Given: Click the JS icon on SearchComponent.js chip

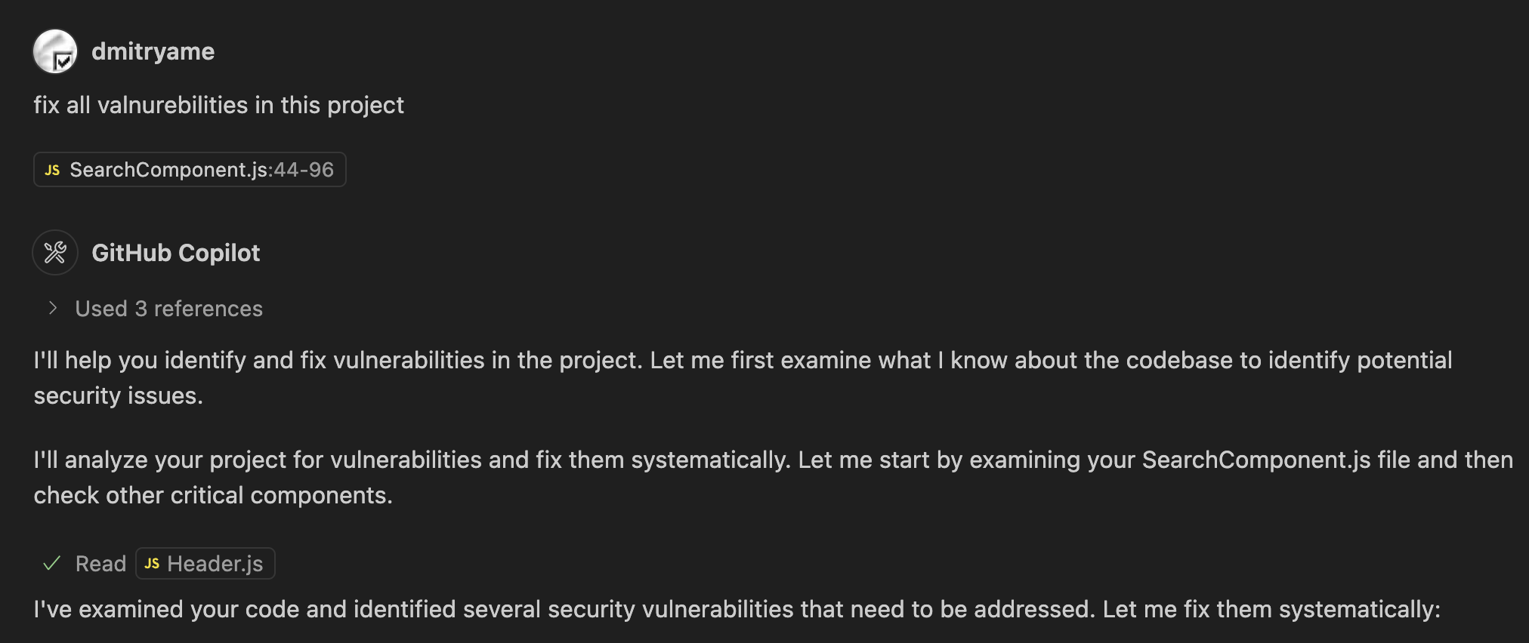Looking at the screenshot, I should point(52,170).
